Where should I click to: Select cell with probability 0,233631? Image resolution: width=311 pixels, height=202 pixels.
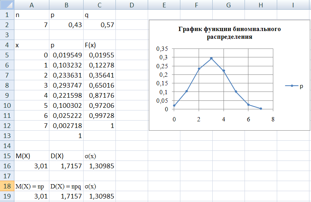(66, 75)
